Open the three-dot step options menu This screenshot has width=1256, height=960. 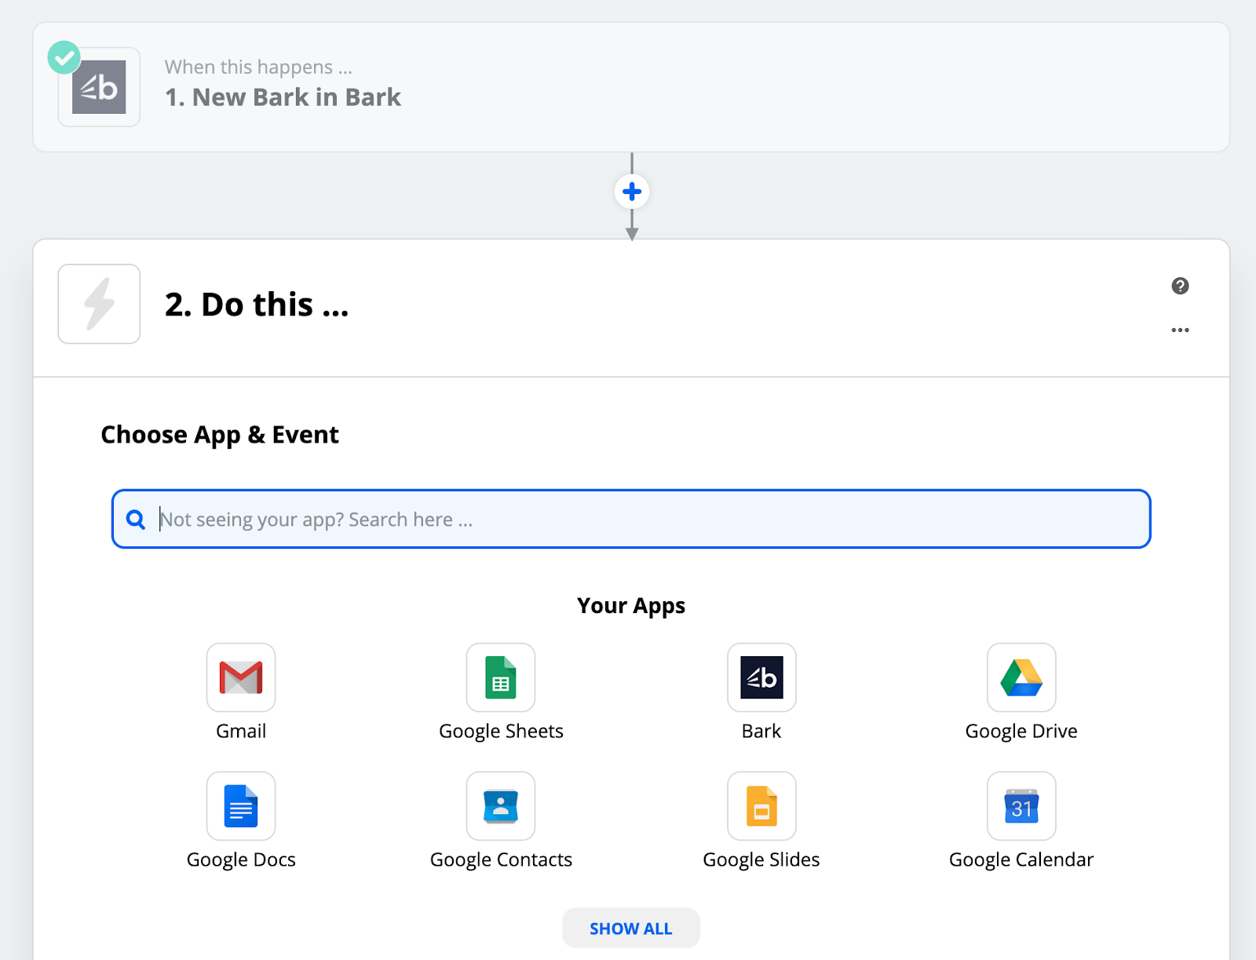click(1180, 330)
